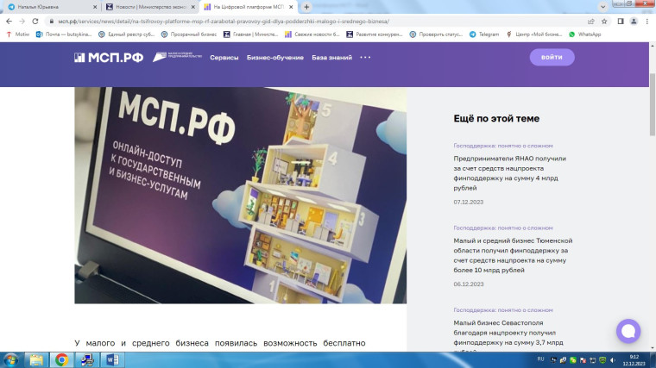The height and width of the screenshot is (368, 656).
Task: Open the Прозрачный бизнес bookmark
Action: (189, 34)
